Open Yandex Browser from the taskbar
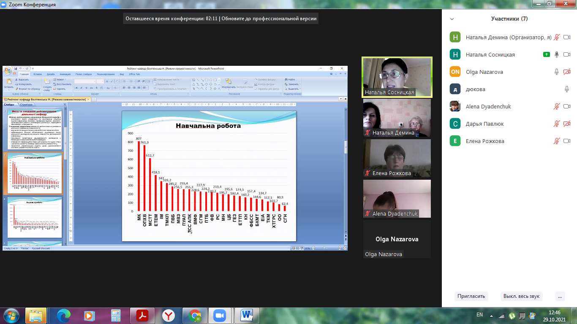 [x=169, y=316]
